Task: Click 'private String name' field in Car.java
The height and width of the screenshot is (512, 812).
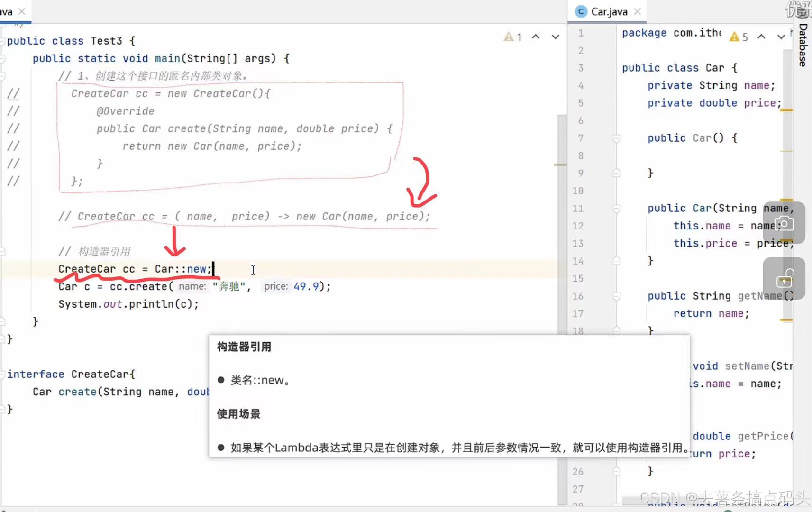Action: [x=712, y=85]
